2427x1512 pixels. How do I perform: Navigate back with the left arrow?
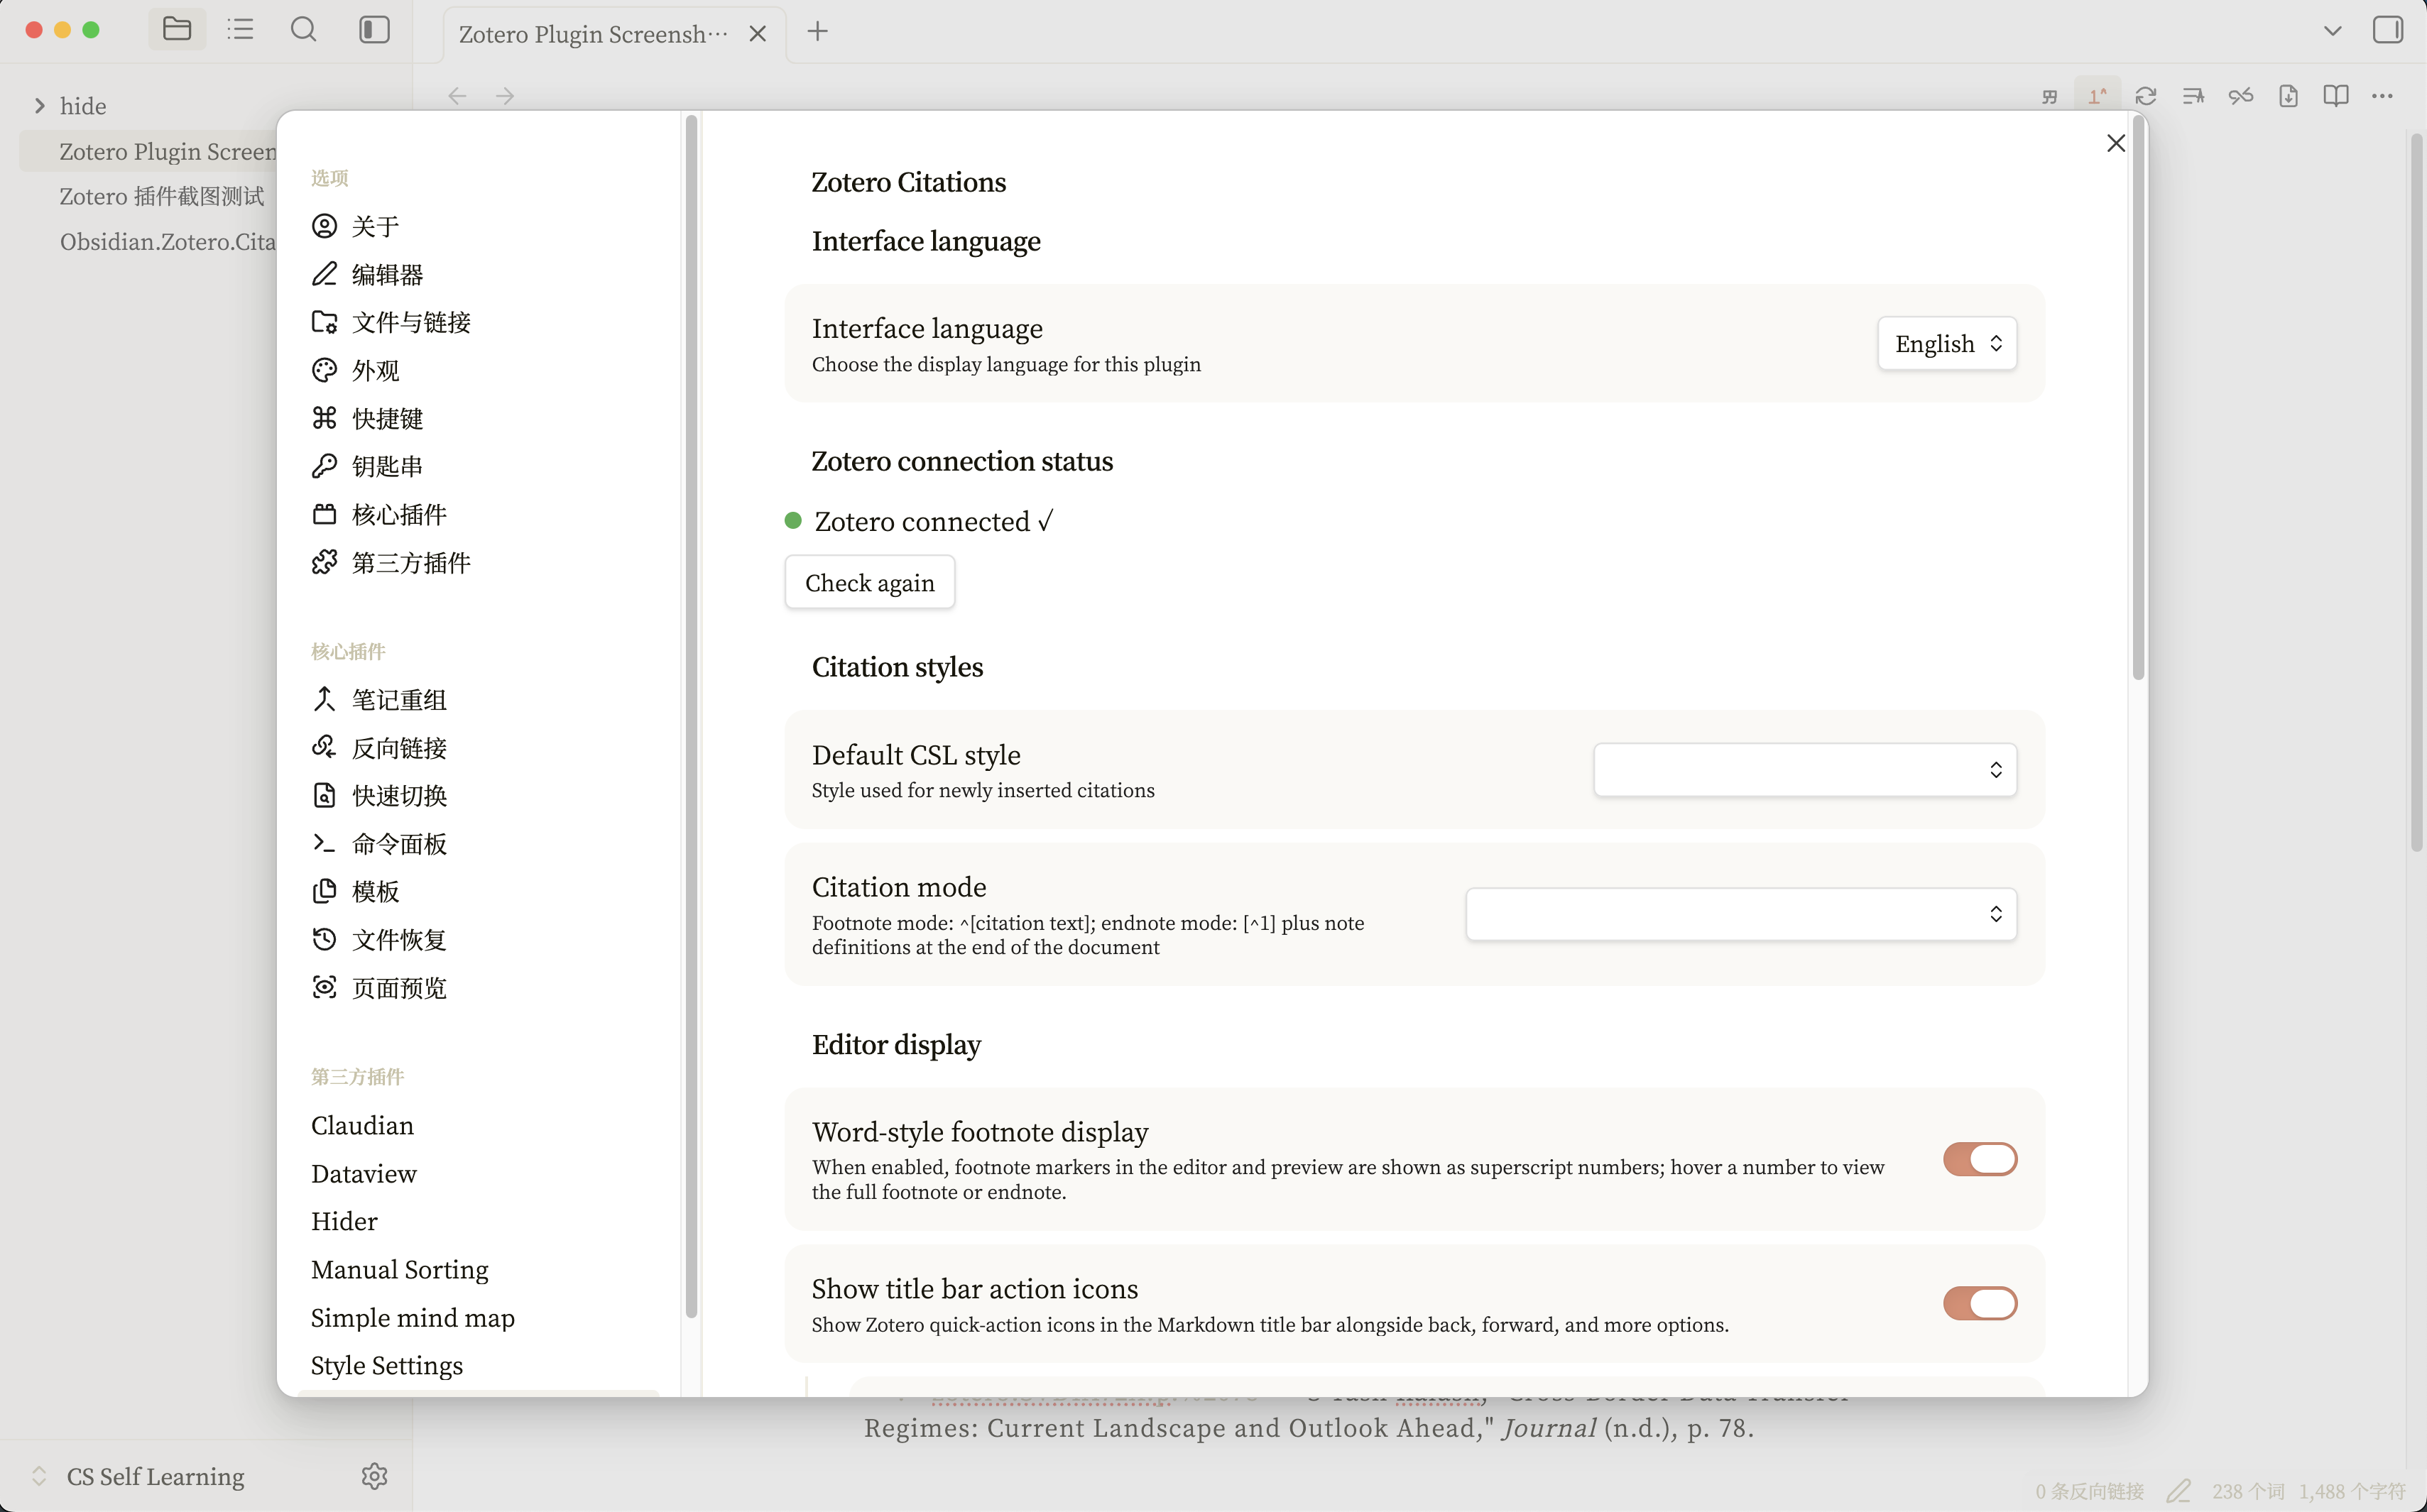[x=458, y=96]
